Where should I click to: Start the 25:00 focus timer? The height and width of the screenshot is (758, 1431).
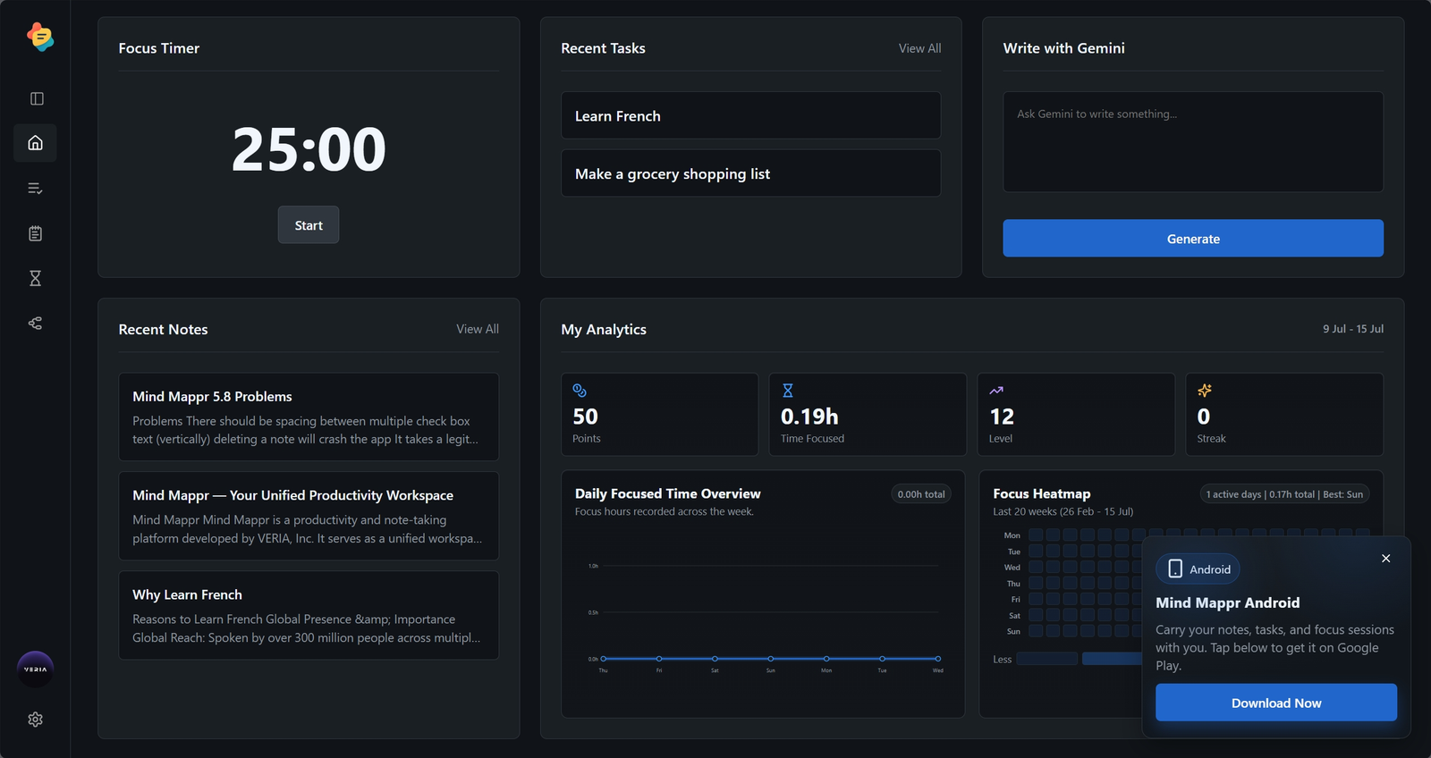click(309, 225)
